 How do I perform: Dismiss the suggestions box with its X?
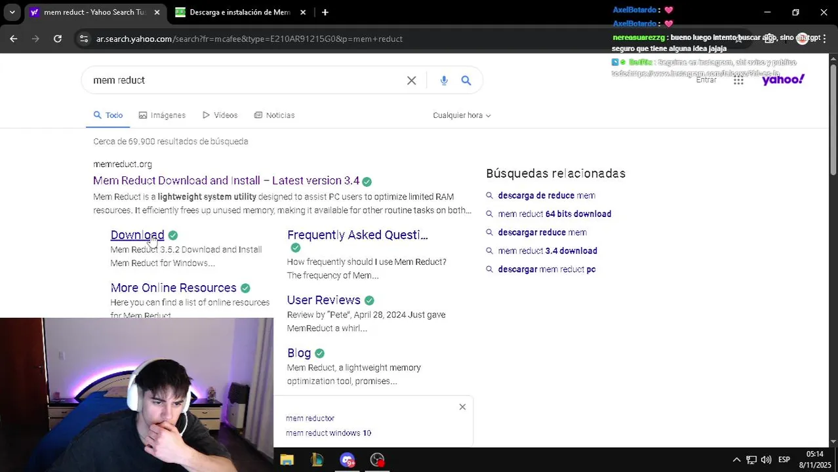coord(462,407)
